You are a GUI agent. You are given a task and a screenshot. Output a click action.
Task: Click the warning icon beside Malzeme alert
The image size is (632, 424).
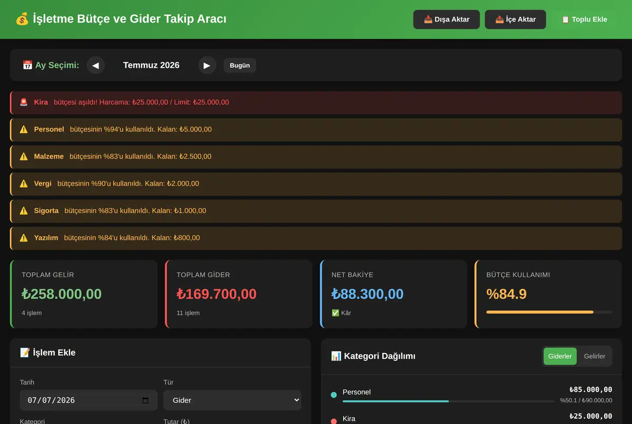24,156
